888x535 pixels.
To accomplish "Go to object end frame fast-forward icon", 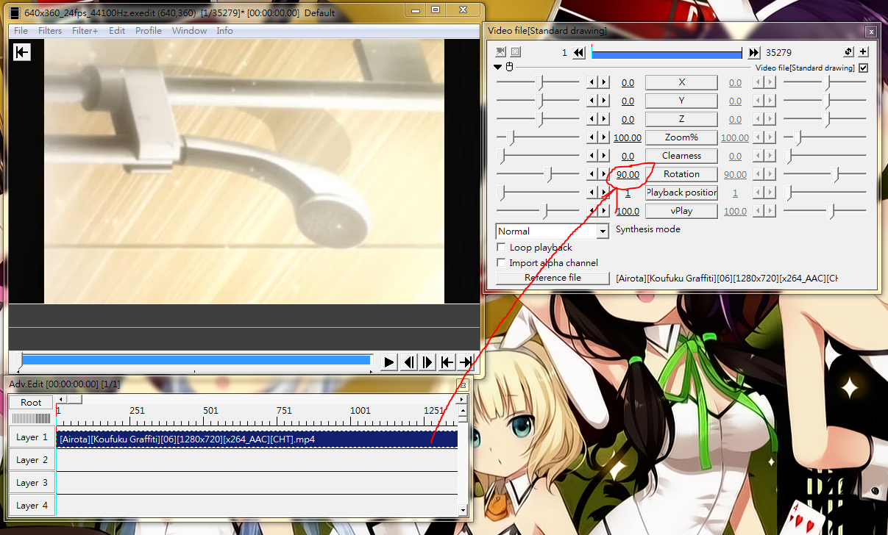I will pos(754,52).
